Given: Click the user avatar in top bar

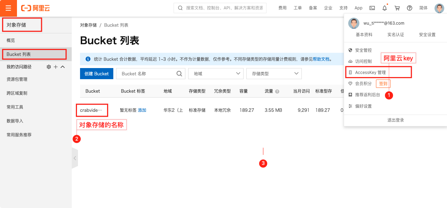Looking at the screenshot, I should (x=439, y=8).
